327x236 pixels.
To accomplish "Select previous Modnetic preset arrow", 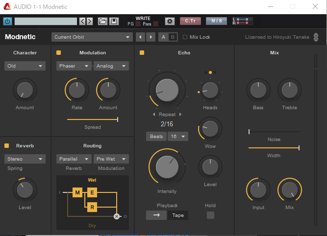I will click(x=140, y=37).
